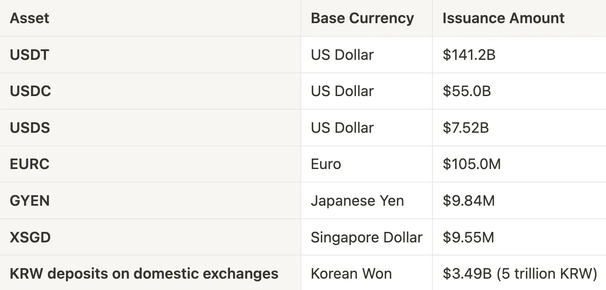606x290 pixels.
Task: Click the Issuance Amount column header
Action: (x=519, y=18)
